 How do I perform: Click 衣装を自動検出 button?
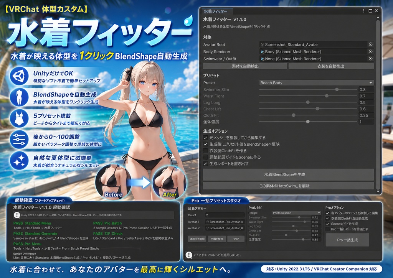point(331,66)
